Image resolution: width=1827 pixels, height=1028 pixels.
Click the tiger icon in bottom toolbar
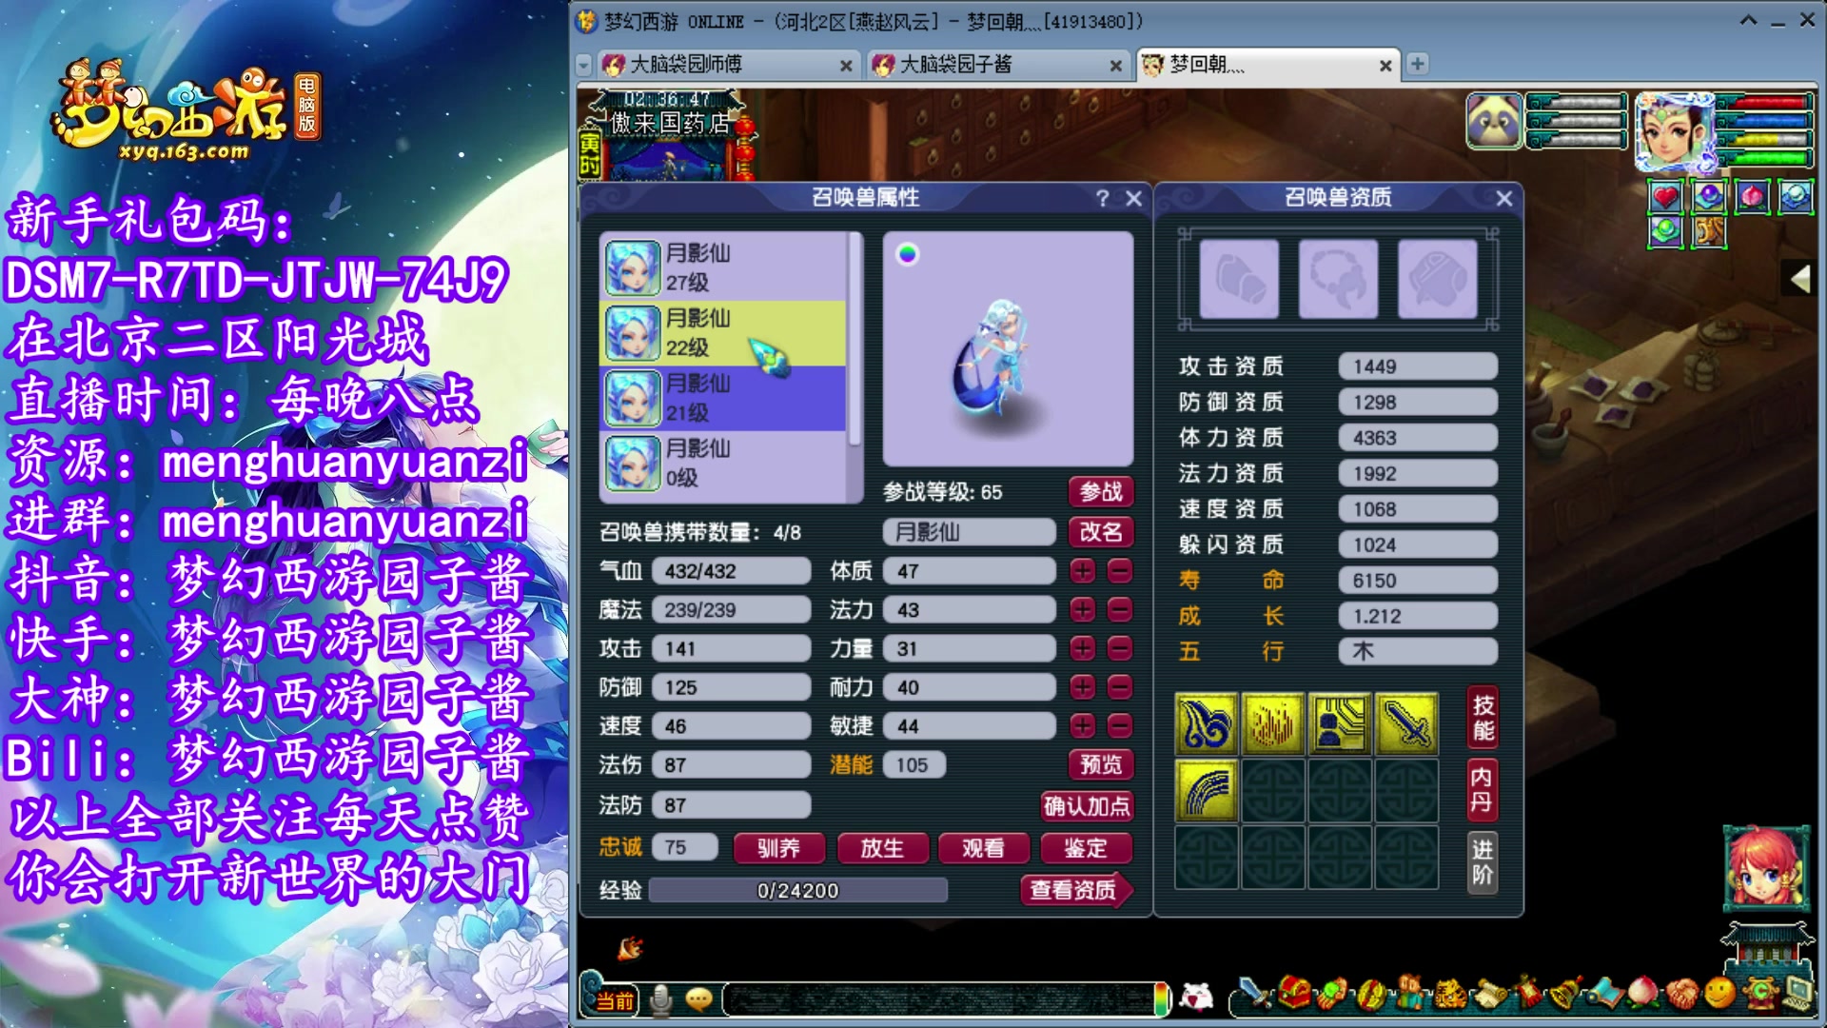point(1450,995)
